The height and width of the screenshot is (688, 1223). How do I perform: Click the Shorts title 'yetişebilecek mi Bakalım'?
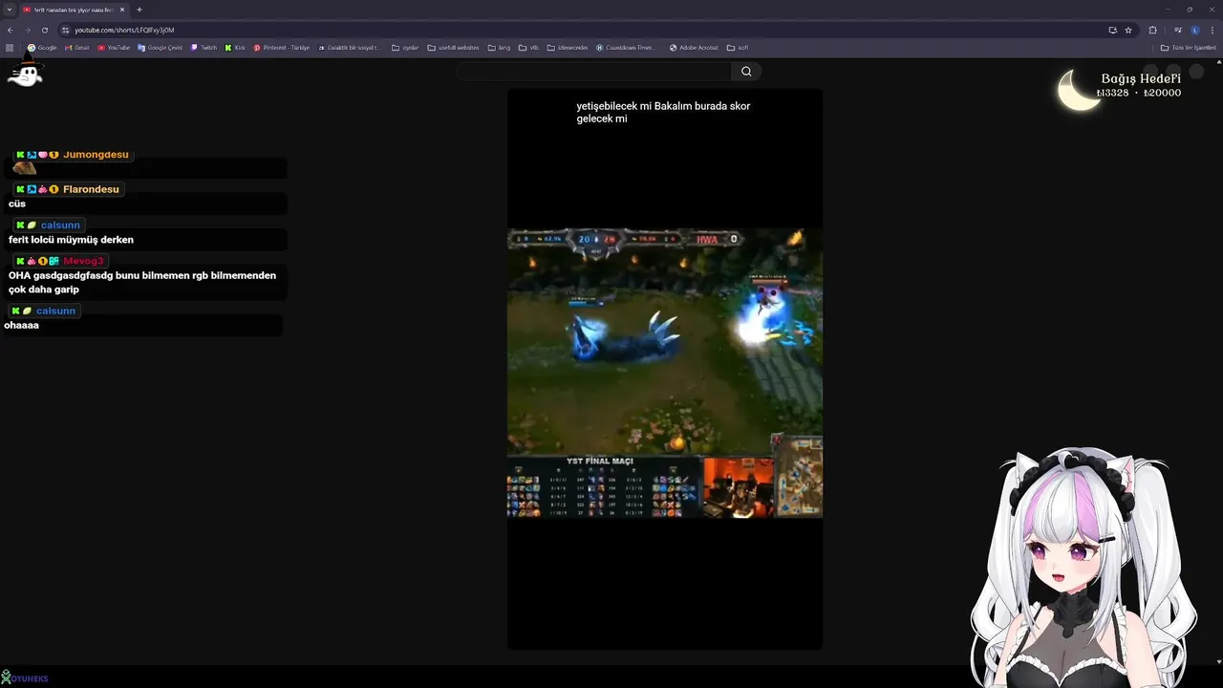tap(663, 113)
